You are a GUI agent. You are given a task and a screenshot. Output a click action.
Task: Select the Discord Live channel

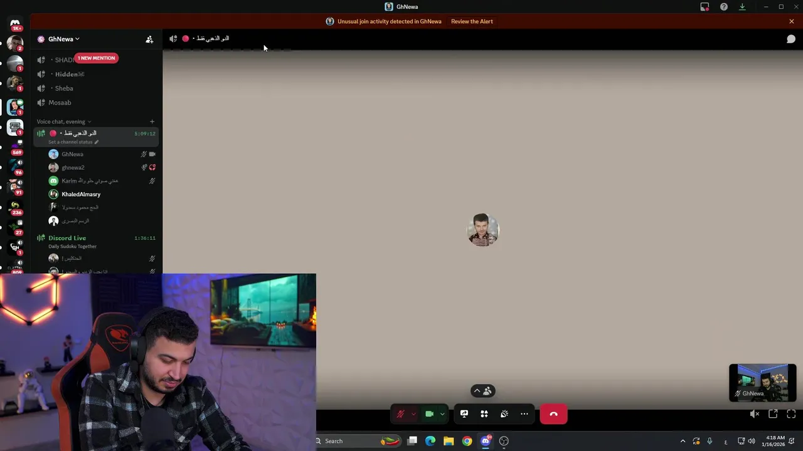(x=95, y=241)
